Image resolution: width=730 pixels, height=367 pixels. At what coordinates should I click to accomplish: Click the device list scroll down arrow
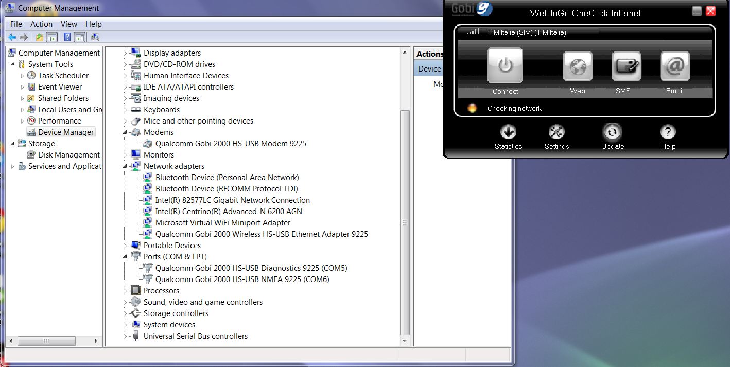[x=405, y=341]
